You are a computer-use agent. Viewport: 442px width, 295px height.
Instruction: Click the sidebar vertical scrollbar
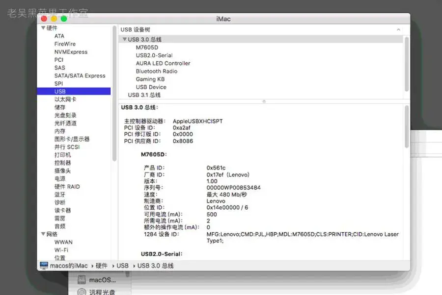pos(114,94)
